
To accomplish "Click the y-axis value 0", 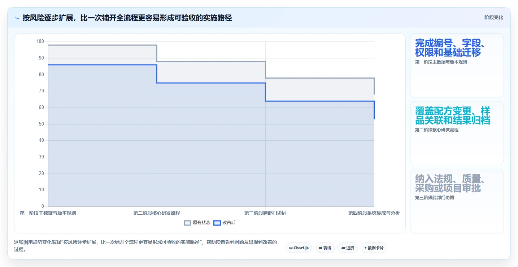I will (x=43, y=206).
